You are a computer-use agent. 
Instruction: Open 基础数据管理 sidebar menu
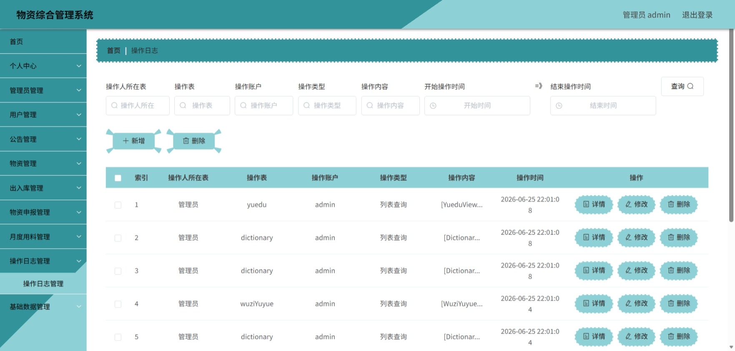(x=43, y=307)
